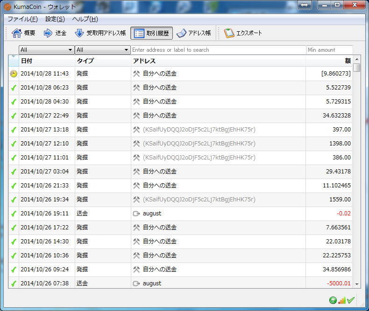Open the ファイル(F) menu
The width and height of the screenshot is (369, 311).
pos(22,19)
